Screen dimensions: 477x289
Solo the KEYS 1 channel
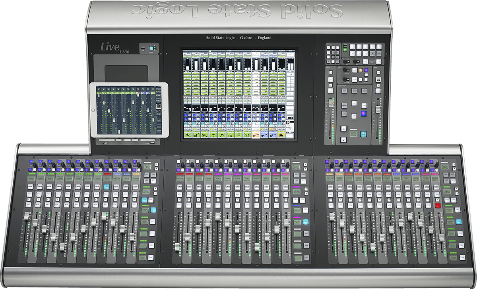[330, 195]
